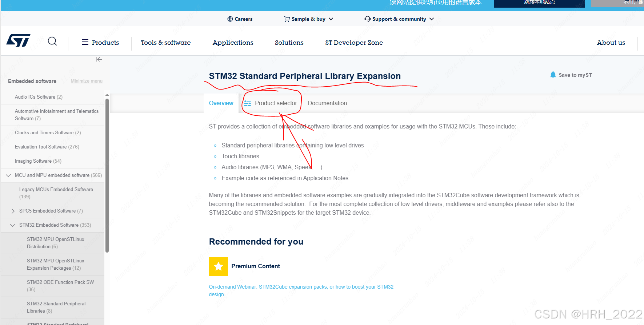Click the Embedded software sidebar heading

[x=32, y=81]
